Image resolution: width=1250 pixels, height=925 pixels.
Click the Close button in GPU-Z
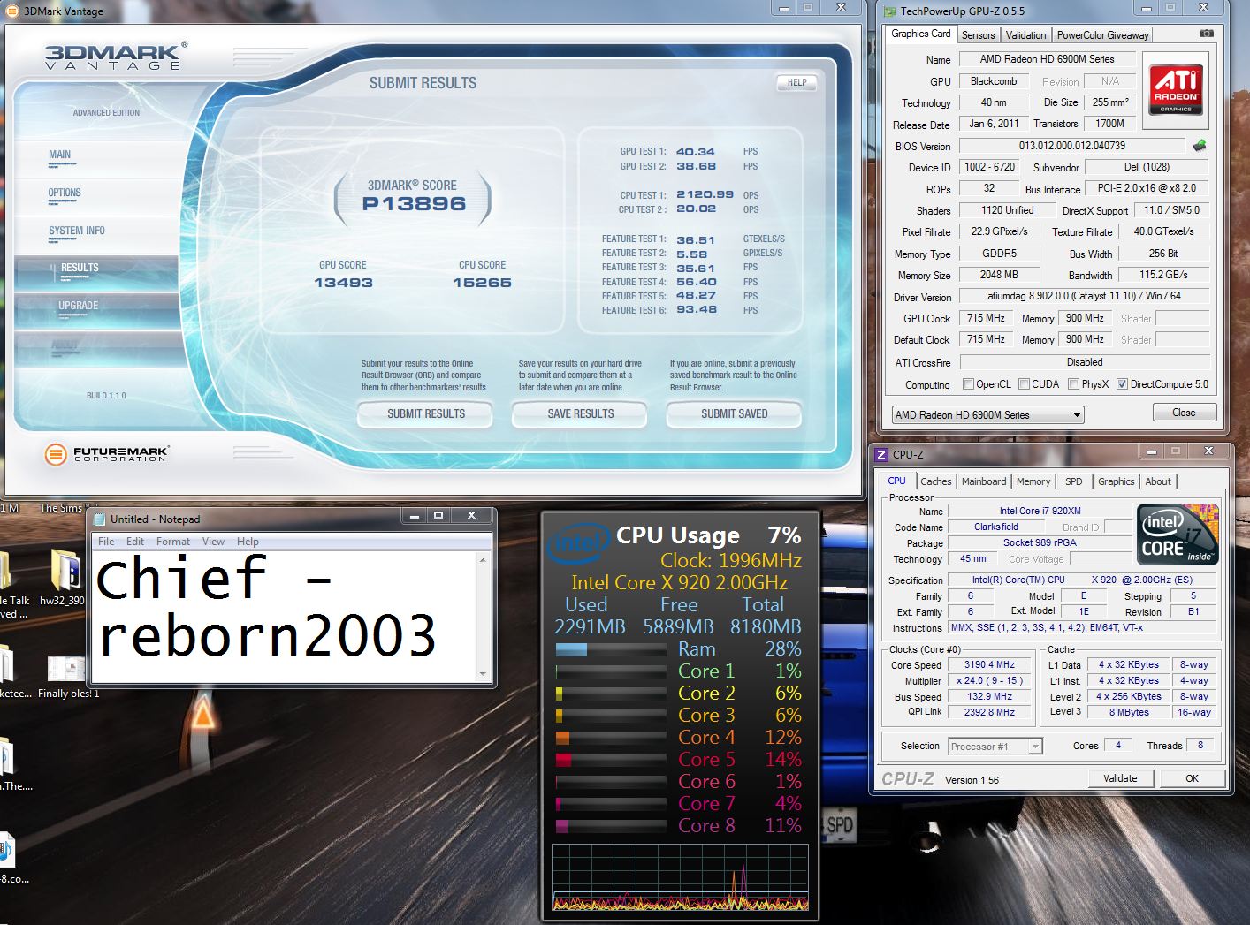(1184, 413)
